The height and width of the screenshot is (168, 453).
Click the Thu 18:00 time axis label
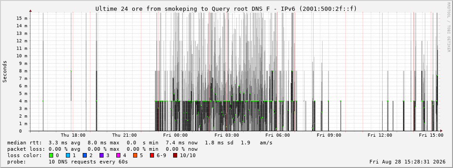click(73, 135)
